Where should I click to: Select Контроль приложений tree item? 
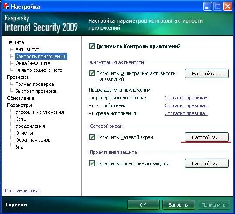(x=41, y=56)
